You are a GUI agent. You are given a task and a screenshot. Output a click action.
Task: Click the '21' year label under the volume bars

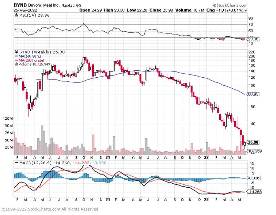[108, 158]
